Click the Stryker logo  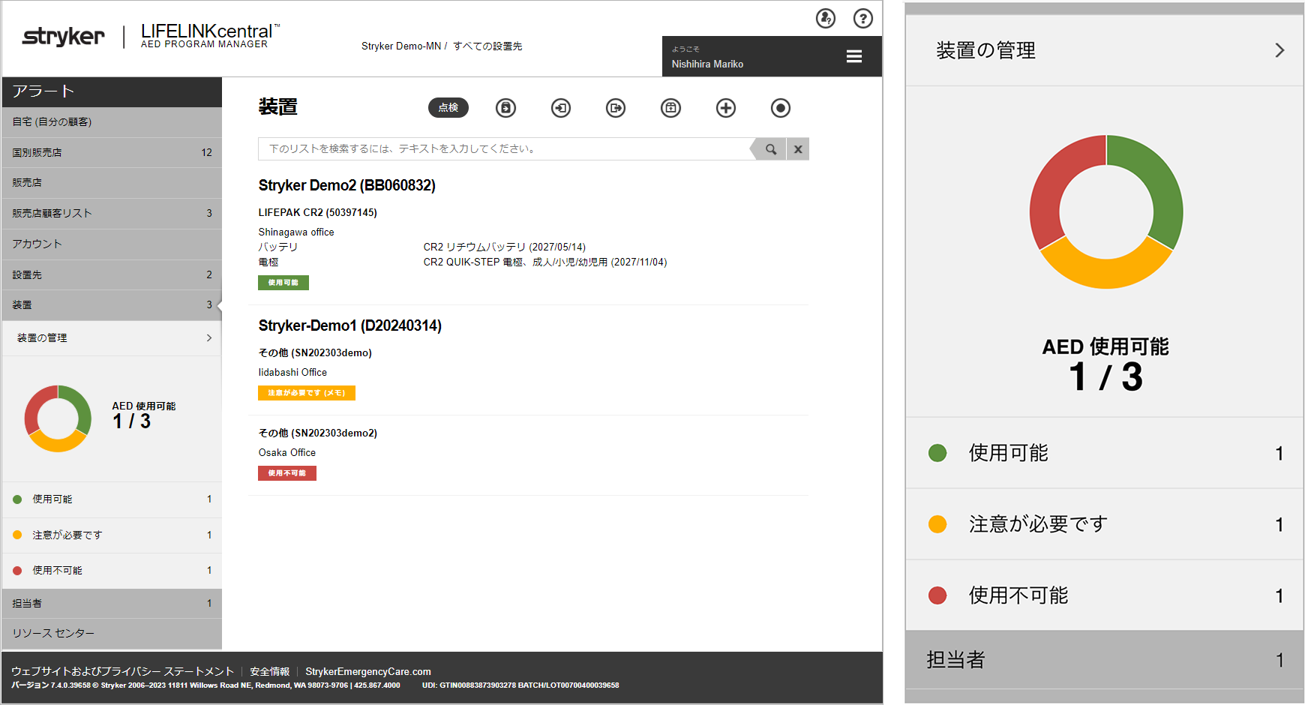click(63, 36)
